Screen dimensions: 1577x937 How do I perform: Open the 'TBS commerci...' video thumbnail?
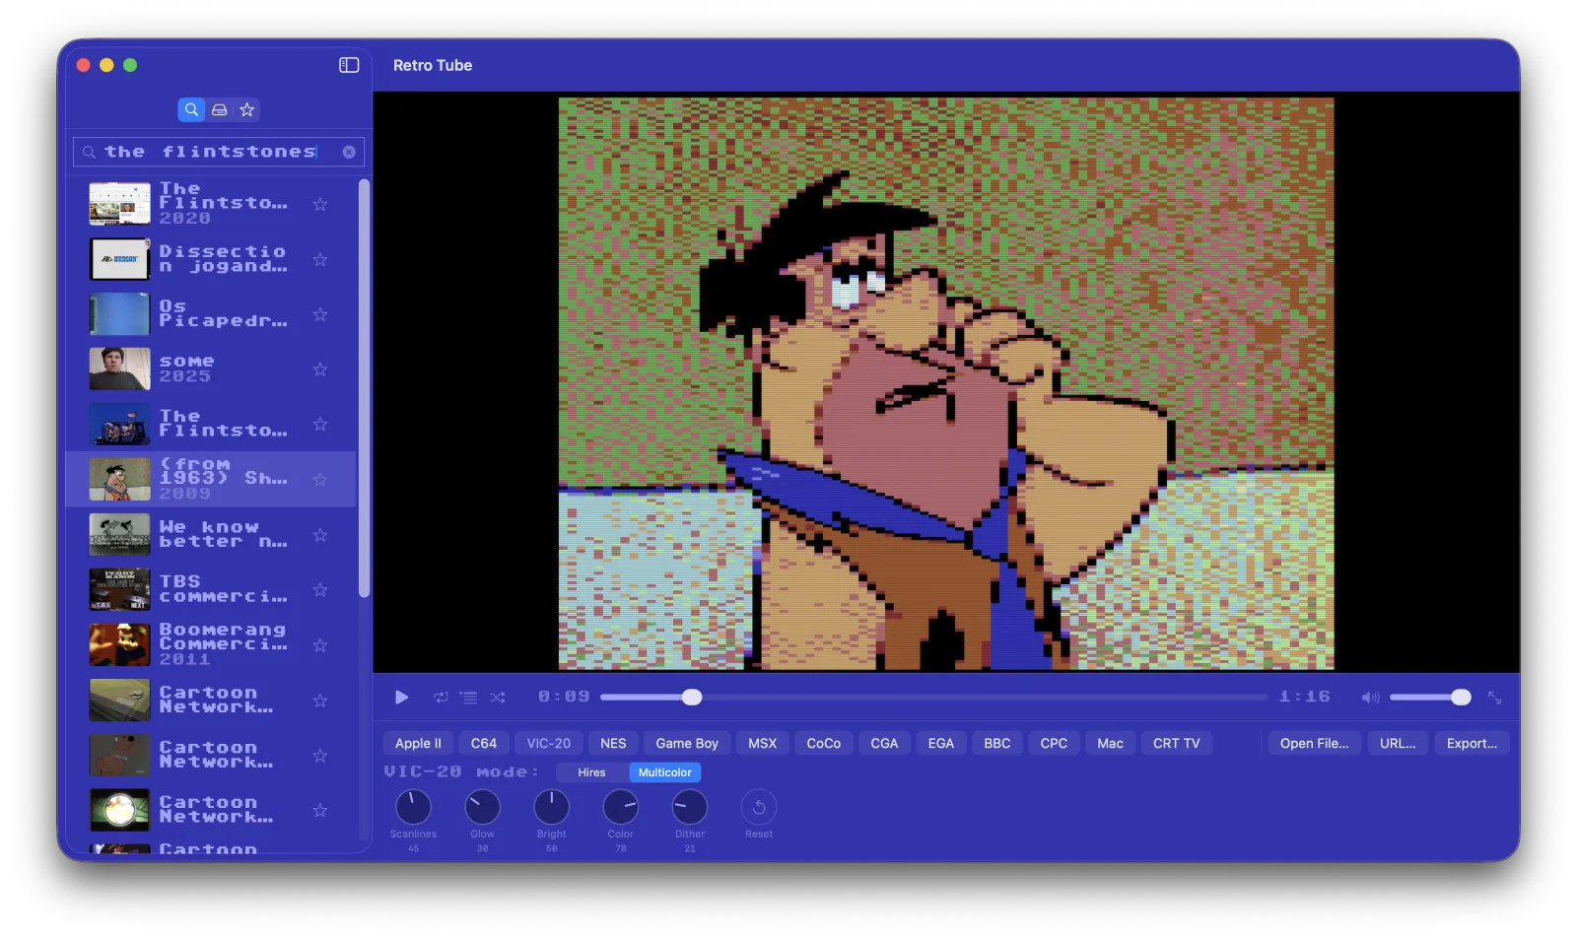click(x=120, y=590)
